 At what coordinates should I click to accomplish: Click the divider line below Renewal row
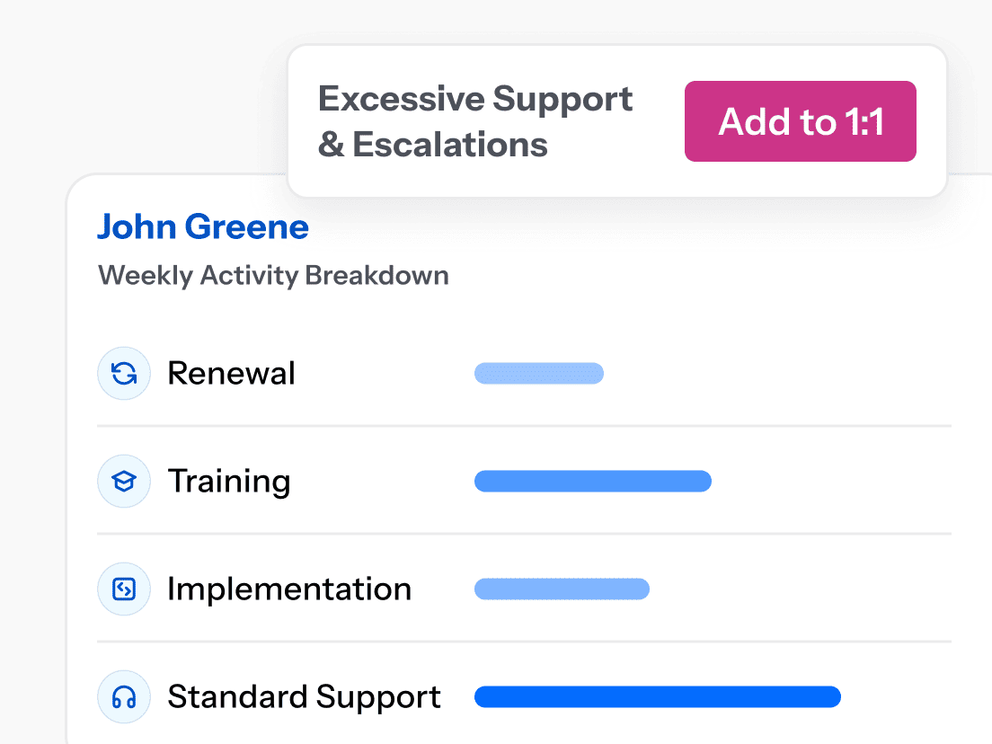pyautogui.click(x=524, y=426)
